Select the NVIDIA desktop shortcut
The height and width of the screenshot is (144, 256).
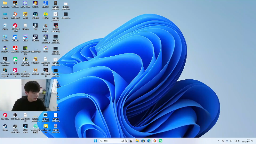(x=25, y=48)
